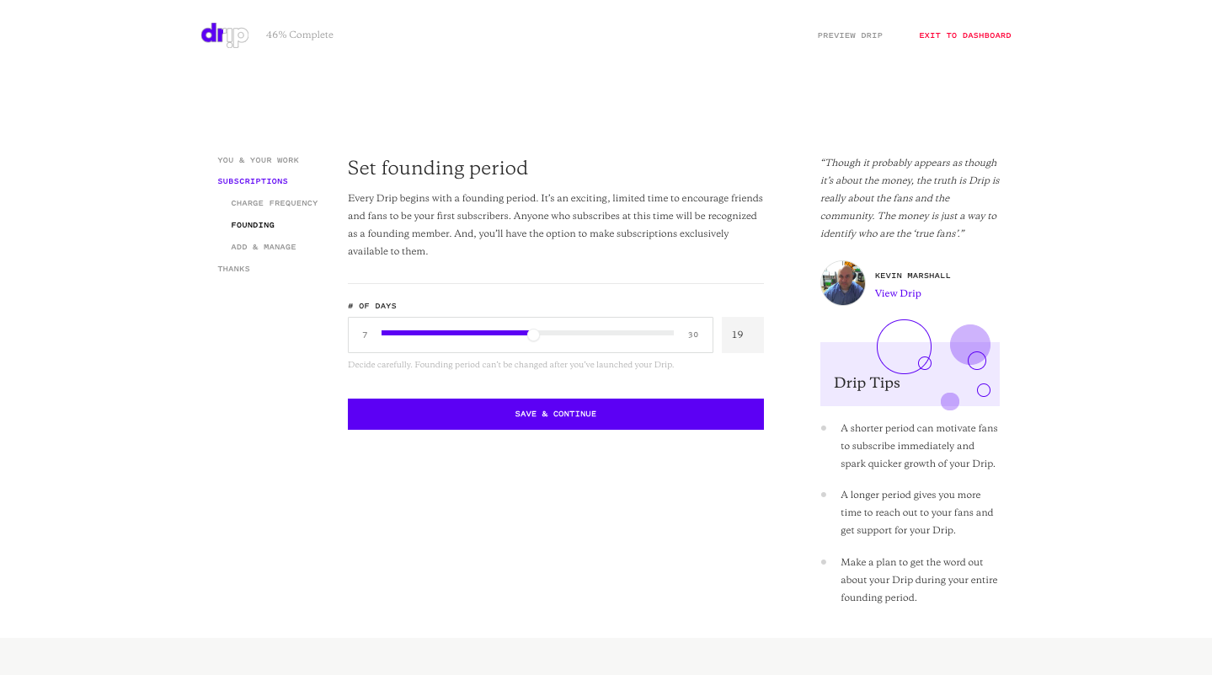The height and width of the screenshot is (675, 1212).
Task: Open the You & Your Work section
Action: coord(258,160)
